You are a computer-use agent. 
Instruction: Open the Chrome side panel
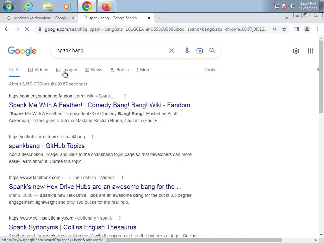pos(297,29)
